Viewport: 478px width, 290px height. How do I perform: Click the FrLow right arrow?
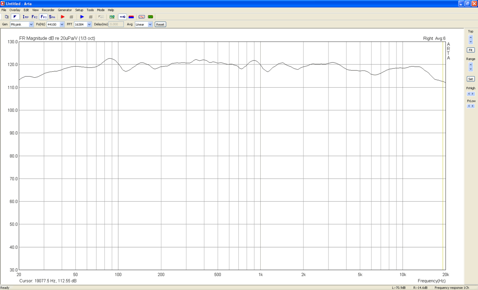point(473,106)
